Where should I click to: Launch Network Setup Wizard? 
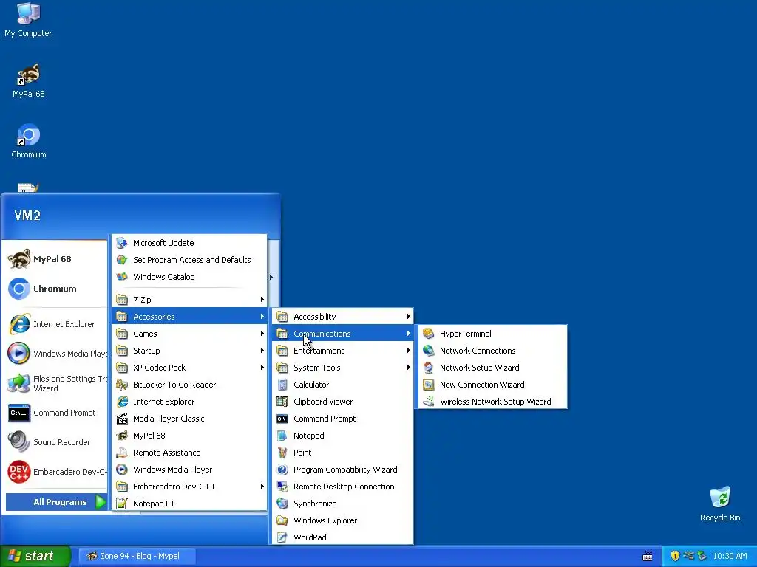pos(492,368)
